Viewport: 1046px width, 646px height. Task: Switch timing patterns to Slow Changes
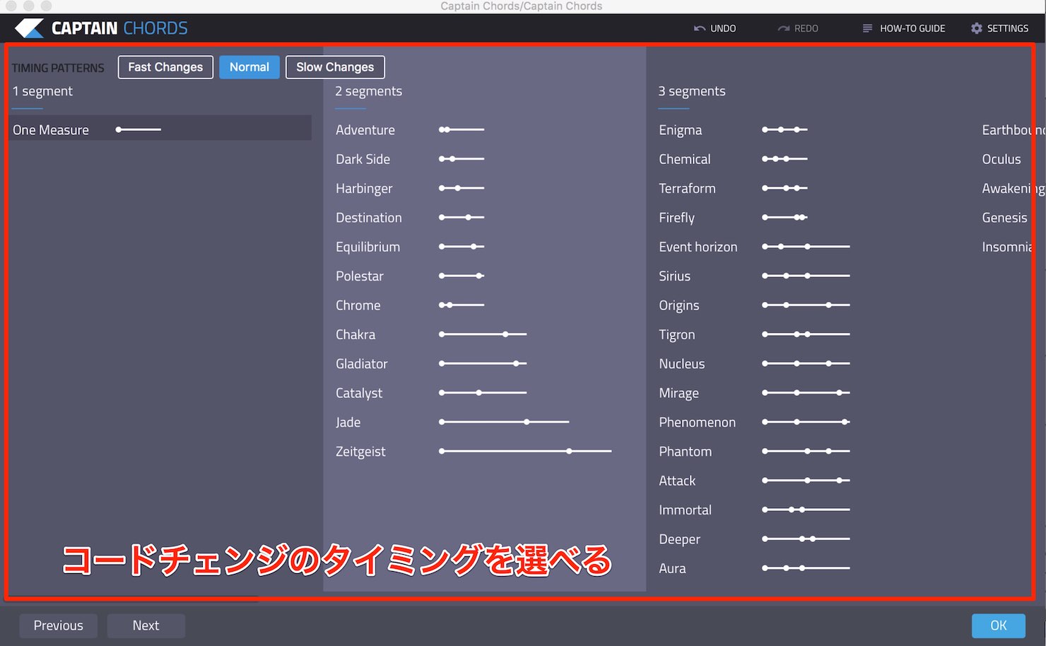pyautogui.click(x=335, y=67)
